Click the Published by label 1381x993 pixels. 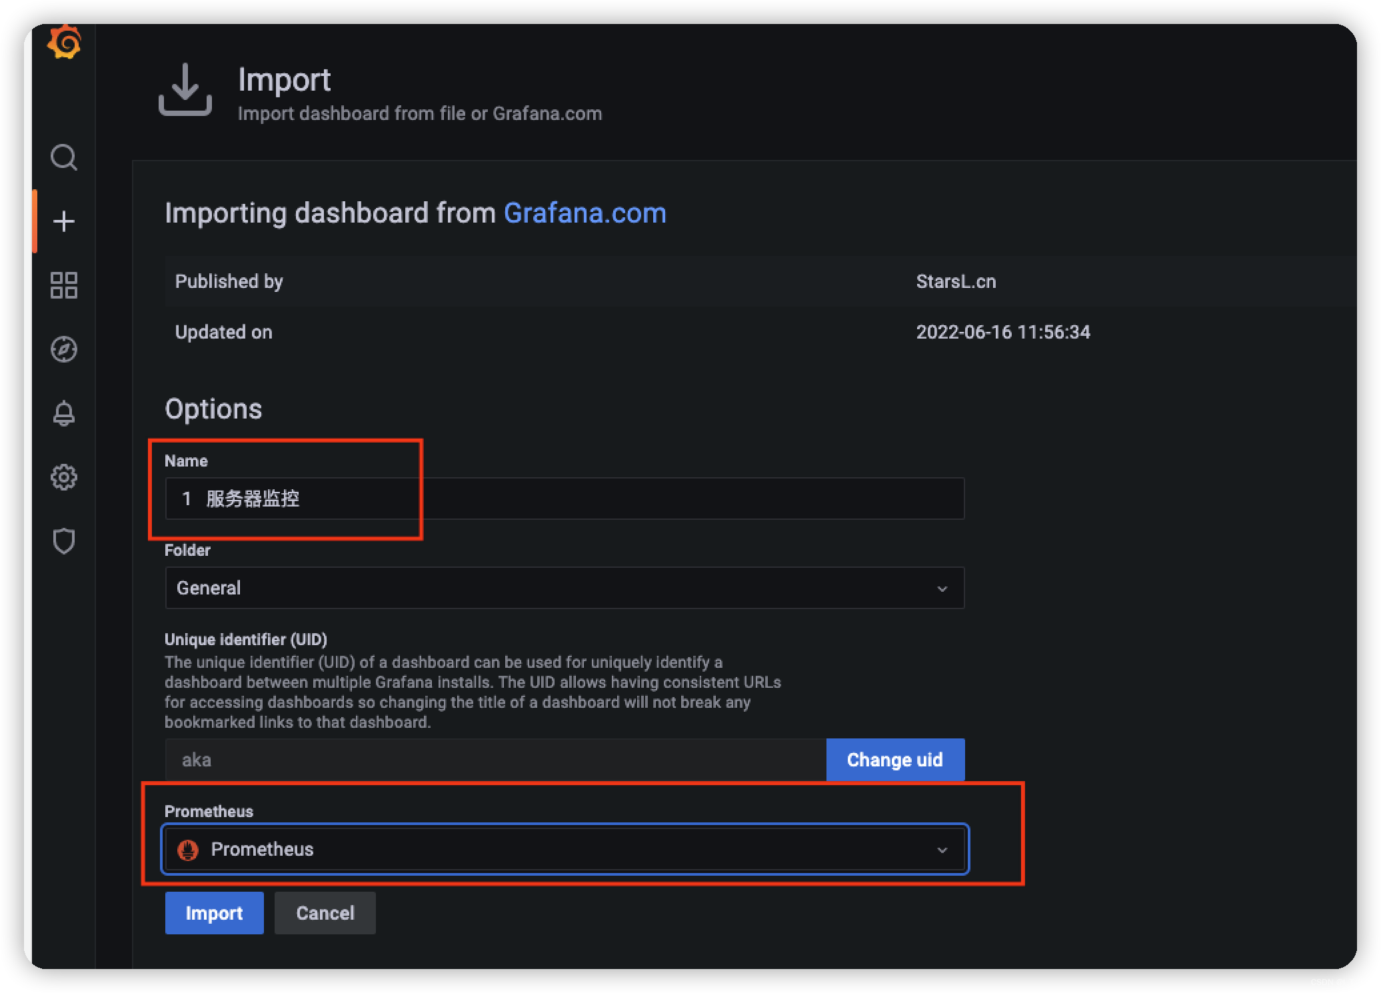tap(229, 281)
